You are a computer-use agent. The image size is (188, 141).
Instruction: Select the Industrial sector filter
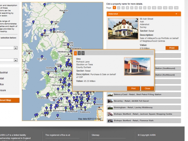tap(4, 73)
